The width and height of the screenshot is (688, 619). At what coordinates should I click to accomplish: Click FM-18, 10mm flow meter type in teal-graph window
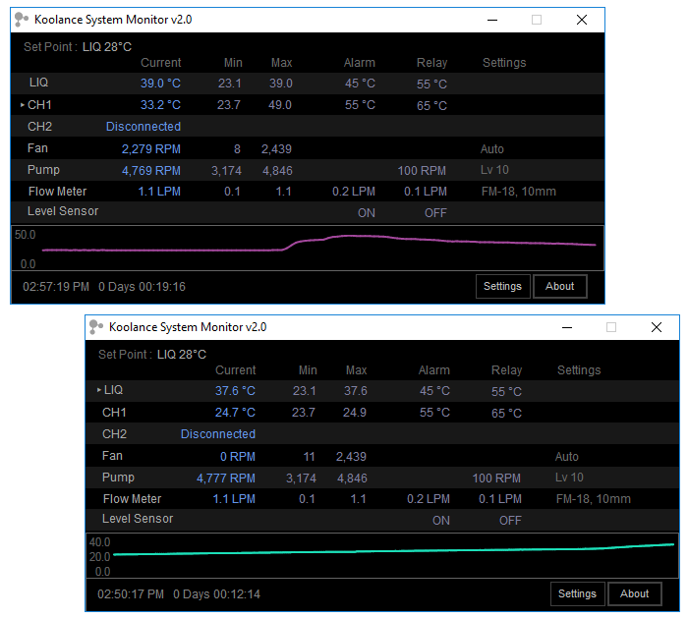(x=593, y=499)
